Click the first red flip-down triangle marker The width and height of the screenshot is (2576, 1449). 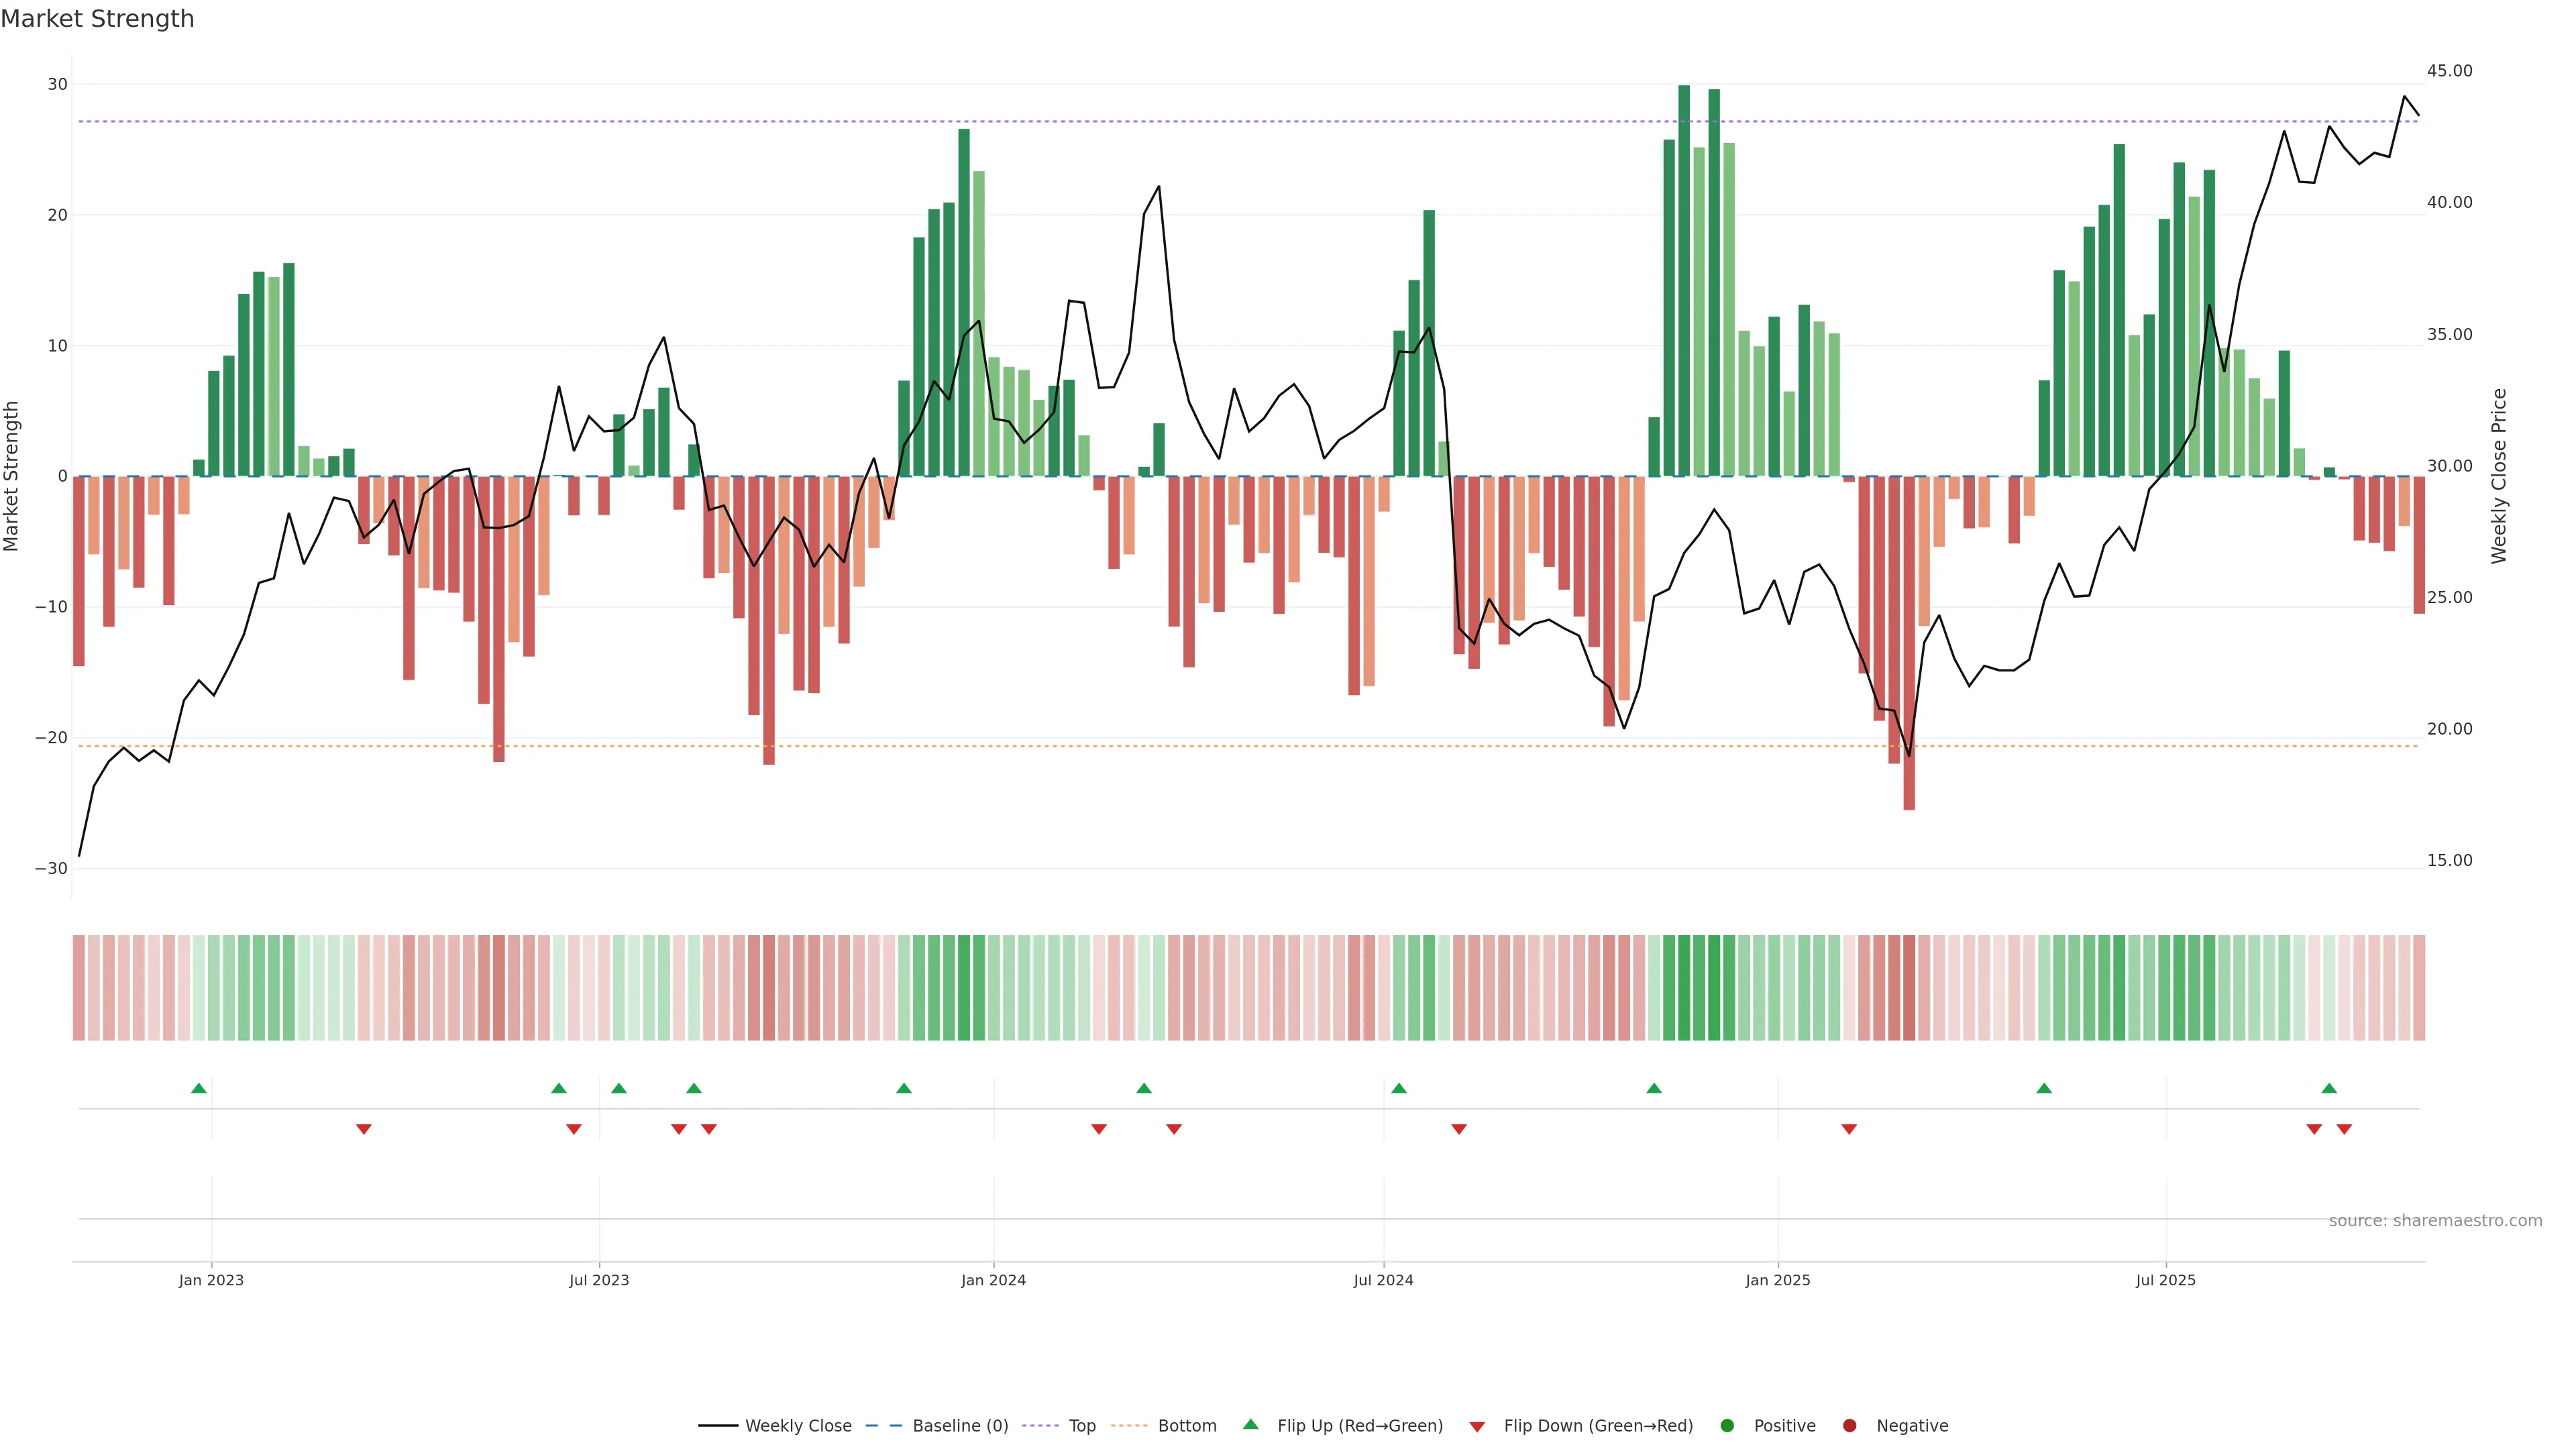tap(364, 1129)
